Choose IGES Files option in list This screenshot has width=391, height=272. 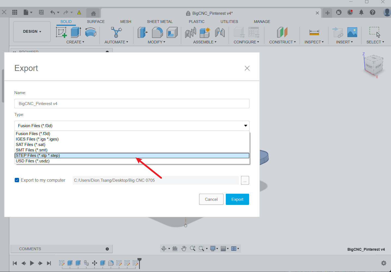(x=132, y=139)
